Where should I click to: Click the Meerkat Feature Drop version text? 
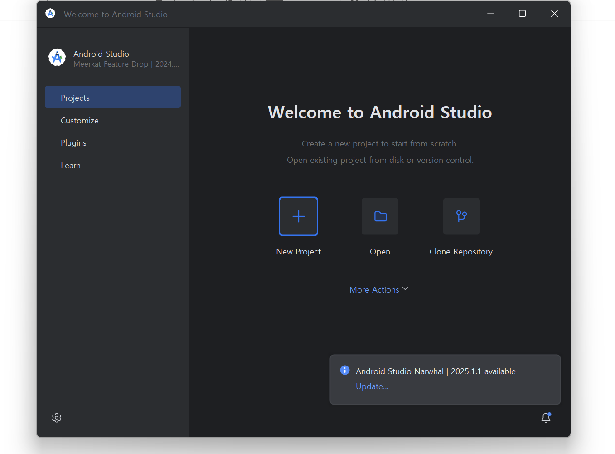(126, 64)
